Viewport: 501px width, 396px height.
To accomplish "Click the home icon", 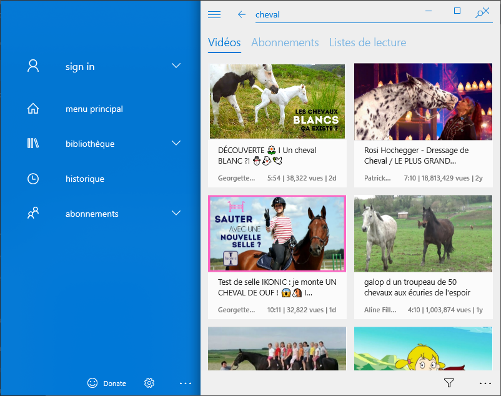I will tap(33, 109).
